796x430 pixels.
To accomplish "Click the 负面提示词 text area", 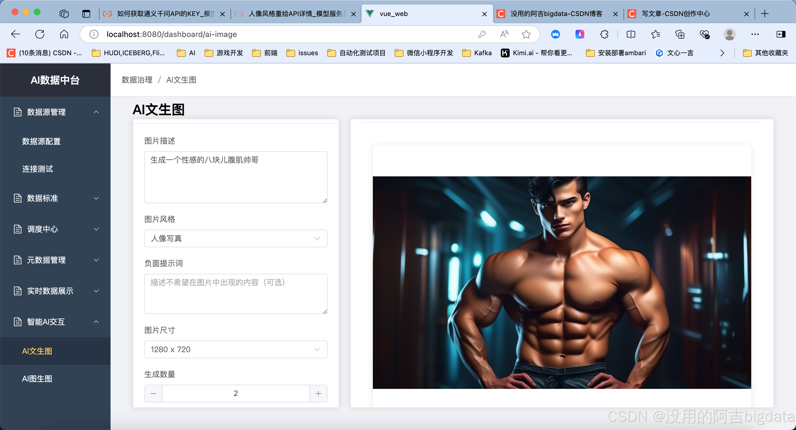I will coord(235,294).
